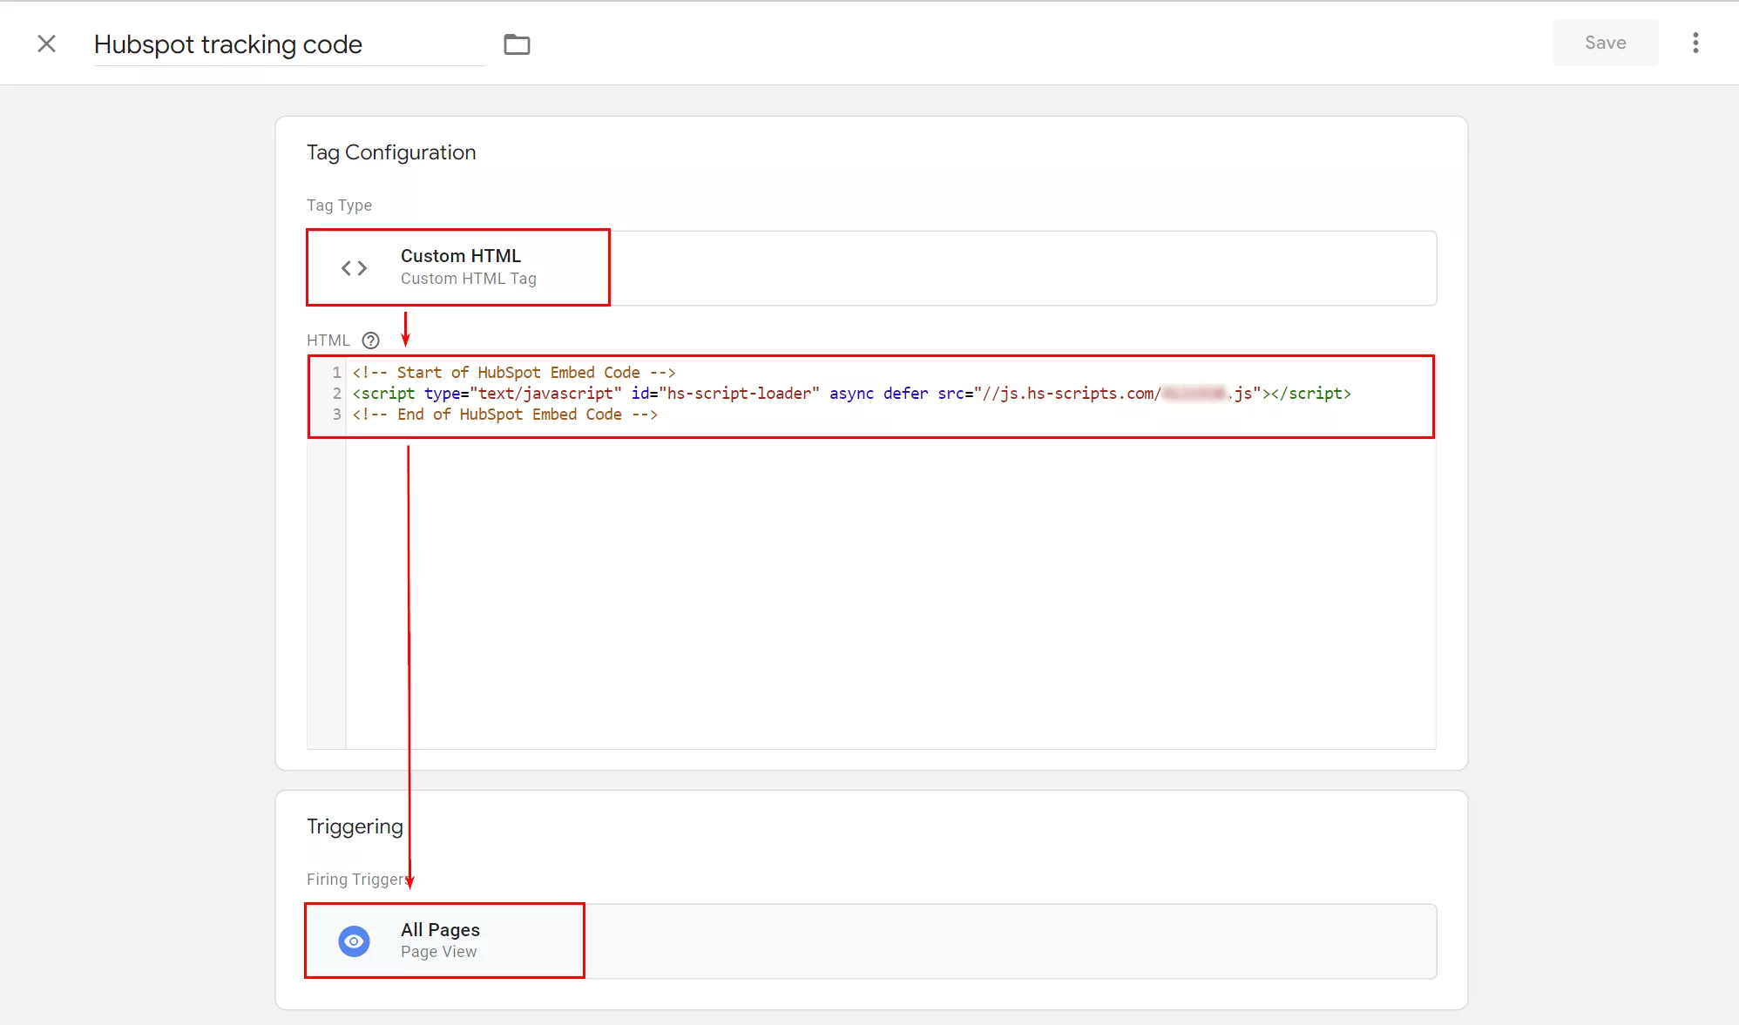Click the Page View trigger subtitle

coord(439,952)
